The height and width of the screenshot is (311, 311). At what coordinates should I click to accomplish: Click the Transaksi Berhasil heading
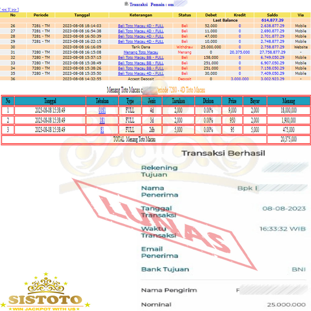tap(223, 153)
